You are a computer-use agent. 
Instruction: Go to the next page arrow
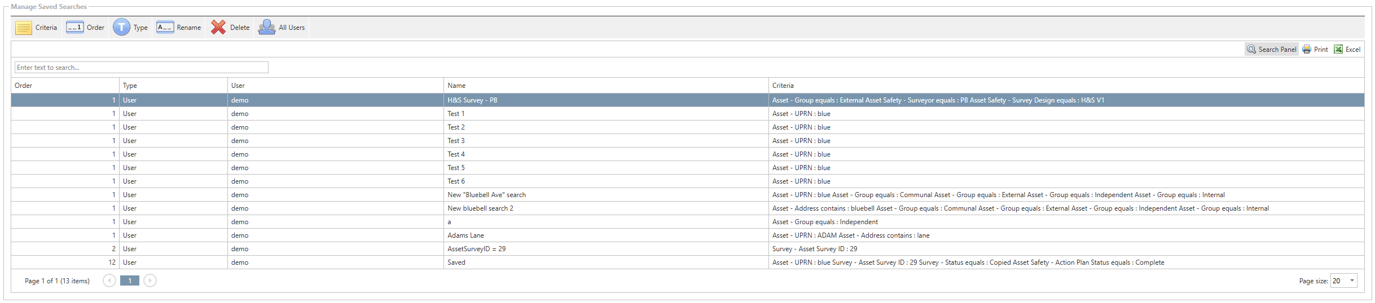point(150,280)
